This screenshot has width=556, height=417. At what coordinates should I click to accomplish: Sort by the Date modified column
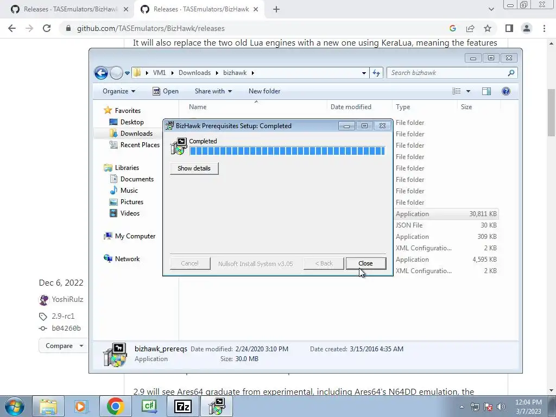coord(359,107)
